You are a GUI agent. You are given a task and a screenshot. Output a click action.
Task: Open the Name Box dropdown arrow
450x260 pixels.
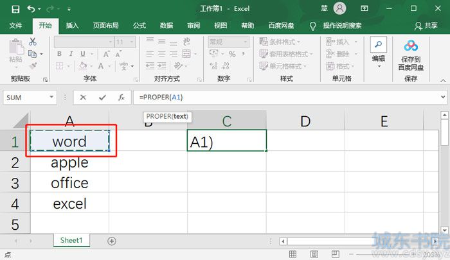click(51, 97)
